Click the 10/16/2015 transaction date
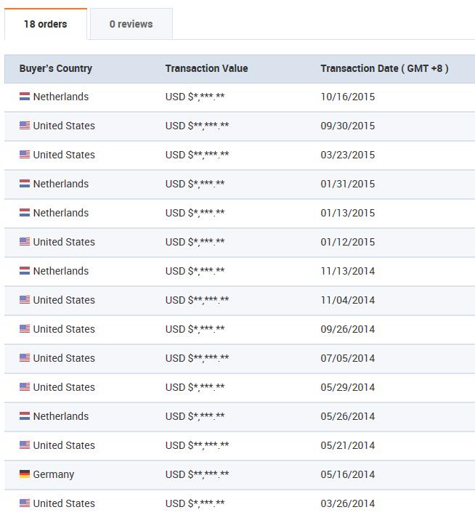The width and height of the screenshot is (475, 531). click(x=348, y=97)
